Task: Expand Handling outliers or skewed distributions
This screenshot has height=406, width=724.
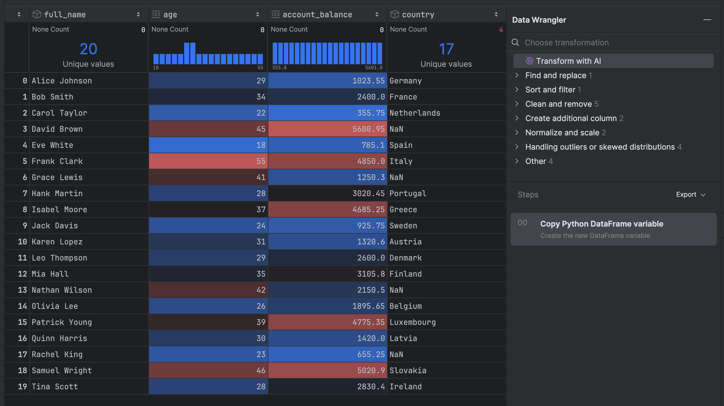Action: click(517, 147)
